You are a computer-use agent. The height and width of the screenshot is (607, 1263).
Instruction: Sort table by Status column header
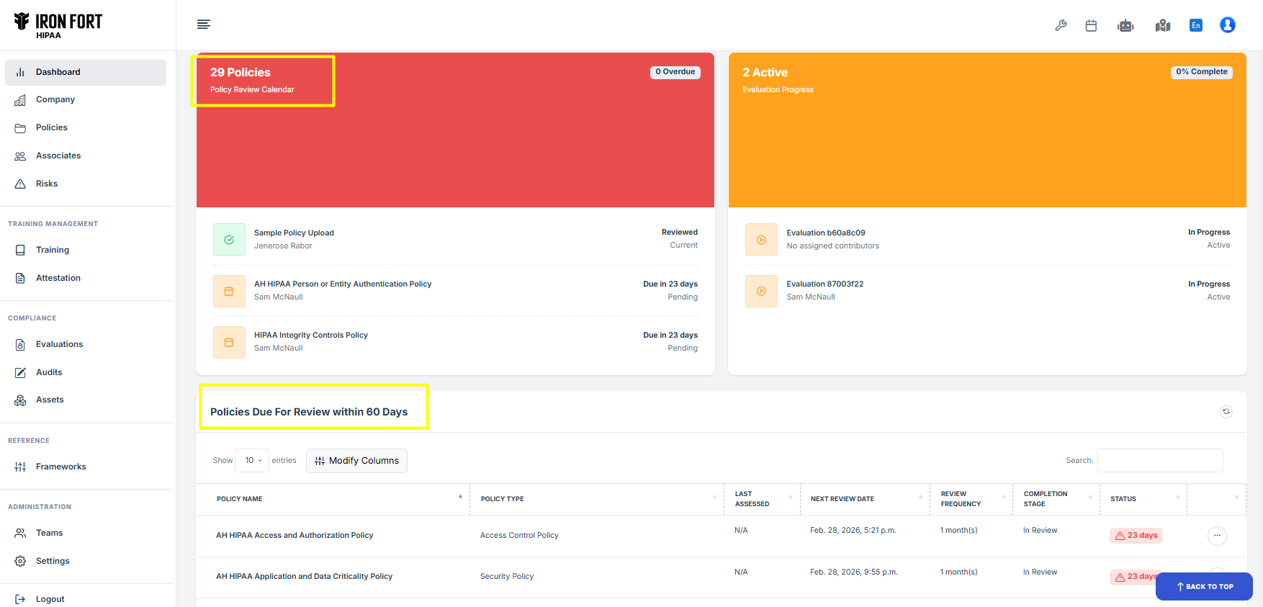pos(1123,499)
